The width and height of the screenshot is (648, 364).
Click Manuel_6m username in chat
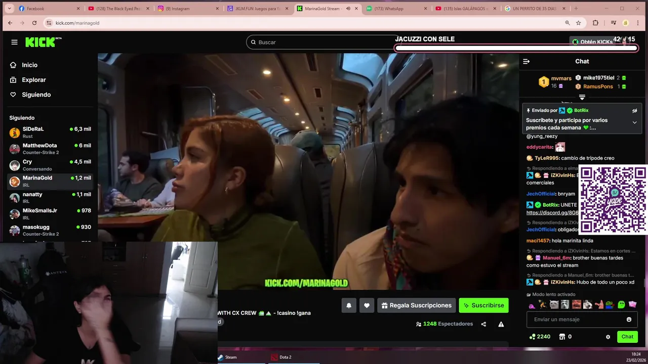pos(557,258)
